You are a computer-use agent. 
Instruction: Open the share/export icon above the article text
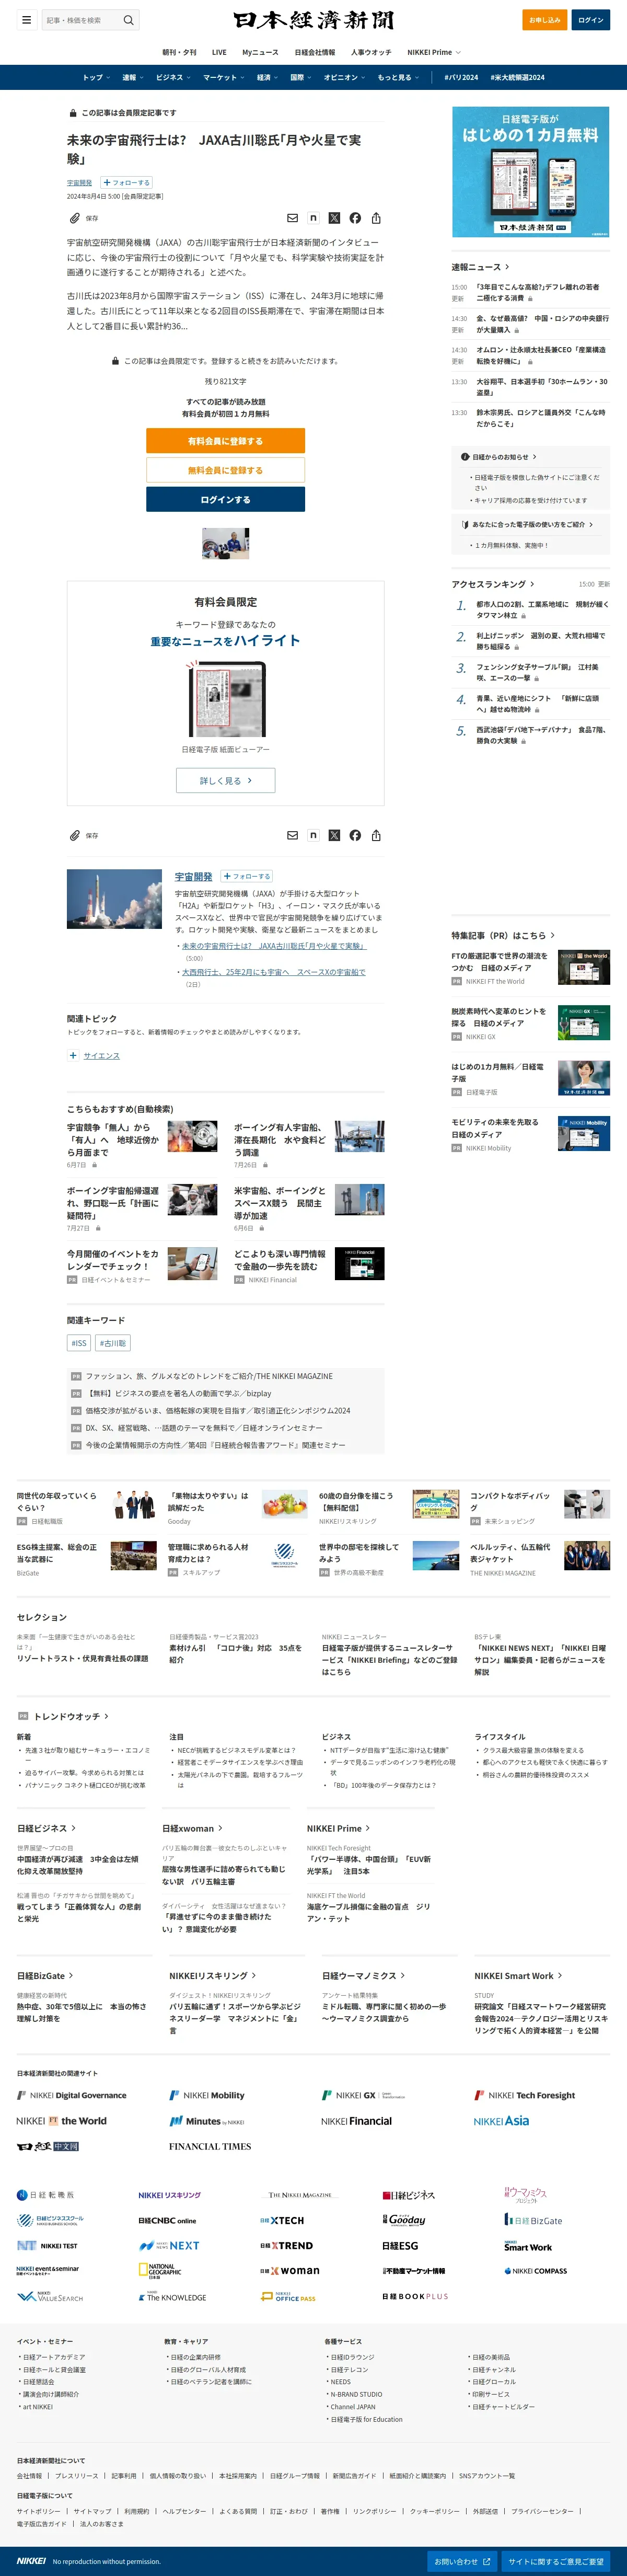pyautogui.click(x=376, y=218)
